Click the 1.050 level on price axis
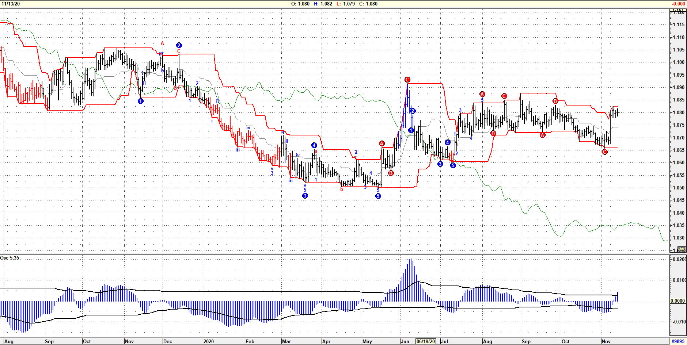687x345 pixels. tap(679, 188)
